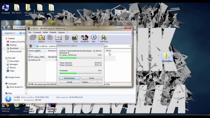Click the Verifica toolbar icon
The height and width of the screenshot is (118, 210).
[x=50, y=39]
